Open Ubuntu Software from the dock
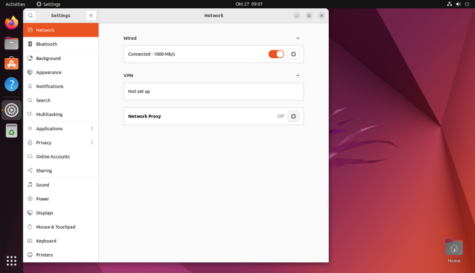This screenshot has height=273, width=475. click(x=11, y=64)
